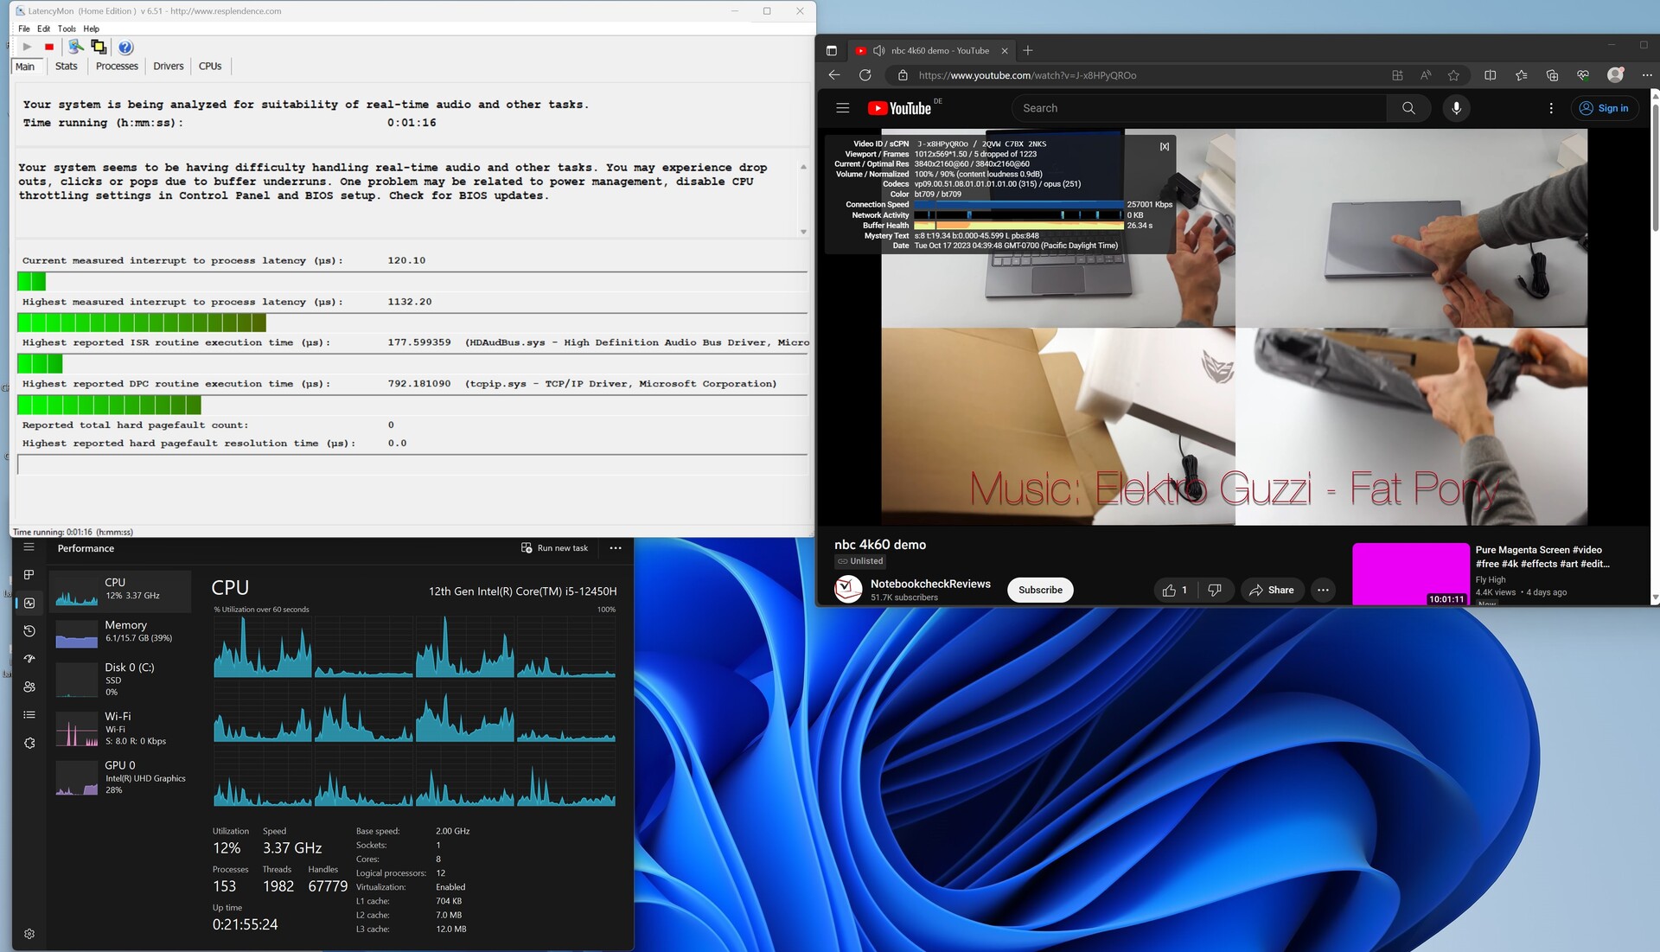The height and width of the screenshot is (952, 1660).
Task: Open Edge split screen icon
Action: [x=1490, y=75]
